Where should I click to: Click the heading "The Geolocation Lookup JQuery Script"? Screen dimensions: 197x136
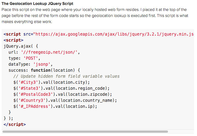(x=37, y=4)
